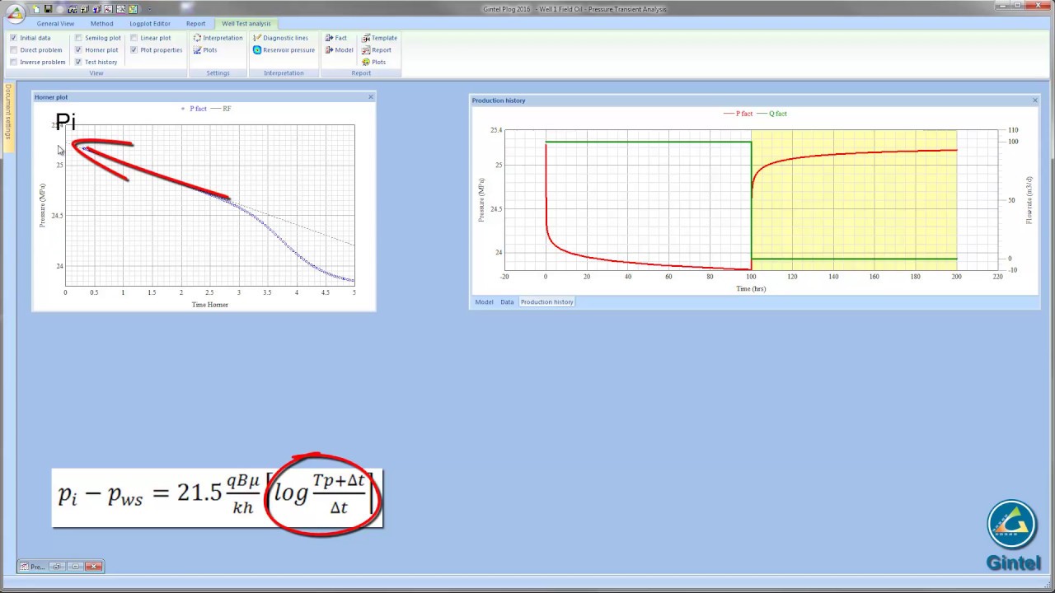Open Interpretation settings in the ribbon

click(x=218, y=38)
